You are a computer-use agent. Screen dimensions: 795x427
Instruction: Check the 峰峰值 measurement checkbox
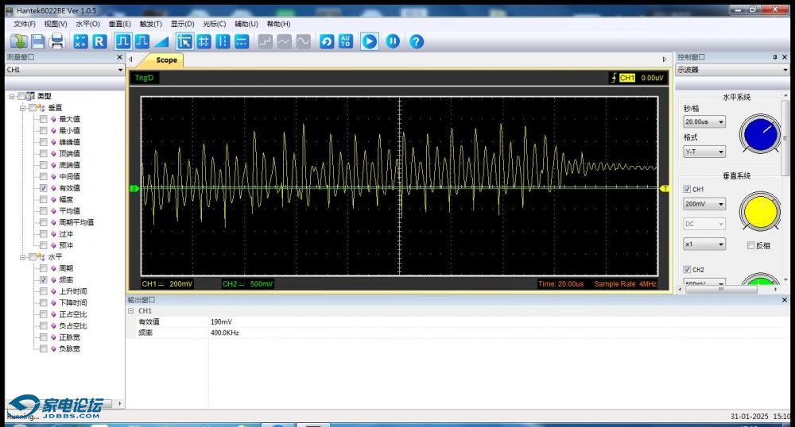point(43,142)
